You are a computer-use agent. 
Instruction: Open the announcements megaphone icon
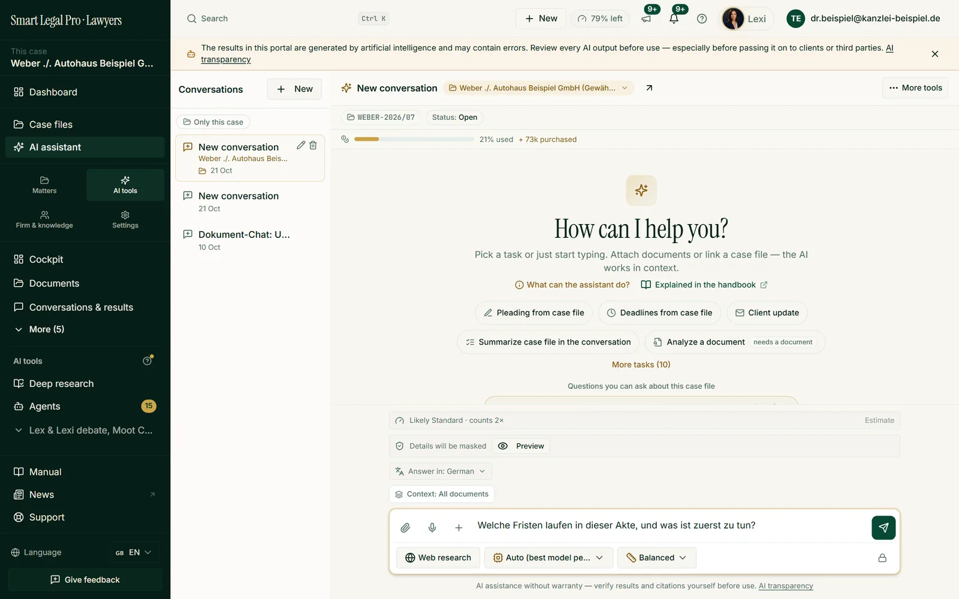tap(646, 19)
